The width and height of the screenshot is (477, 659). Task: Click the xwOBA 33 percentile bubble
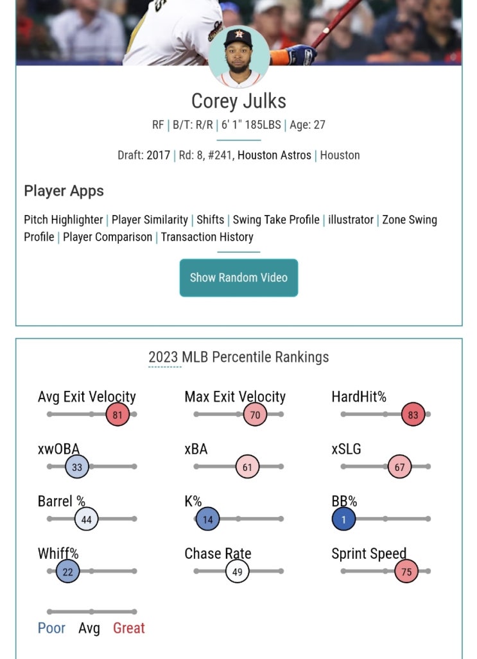[77, 467]
